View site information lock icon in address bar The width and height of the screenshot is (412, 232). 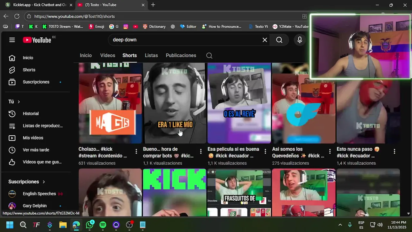(x=29, y=16)
